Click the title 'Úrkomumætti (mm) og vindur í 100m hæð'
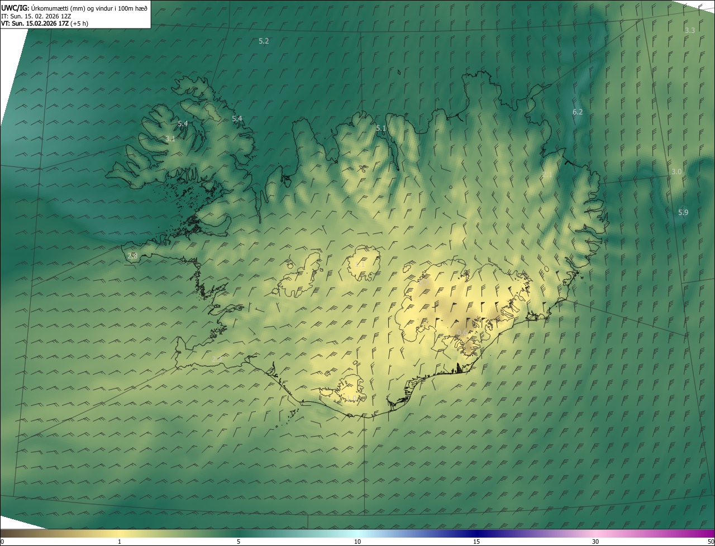The image size is (715, 546). (89, 8)
